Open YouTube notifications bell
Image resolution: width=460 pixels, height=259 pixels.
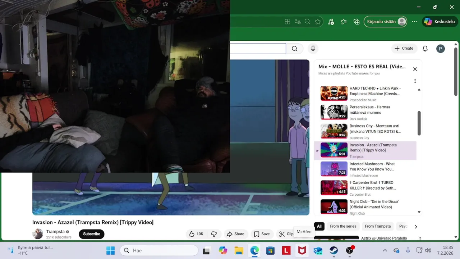pos(425,49)
